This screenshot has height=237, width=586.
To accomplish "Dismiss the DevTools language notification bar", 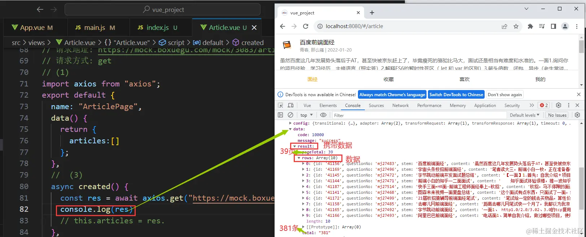I will (x=579, y=94).
